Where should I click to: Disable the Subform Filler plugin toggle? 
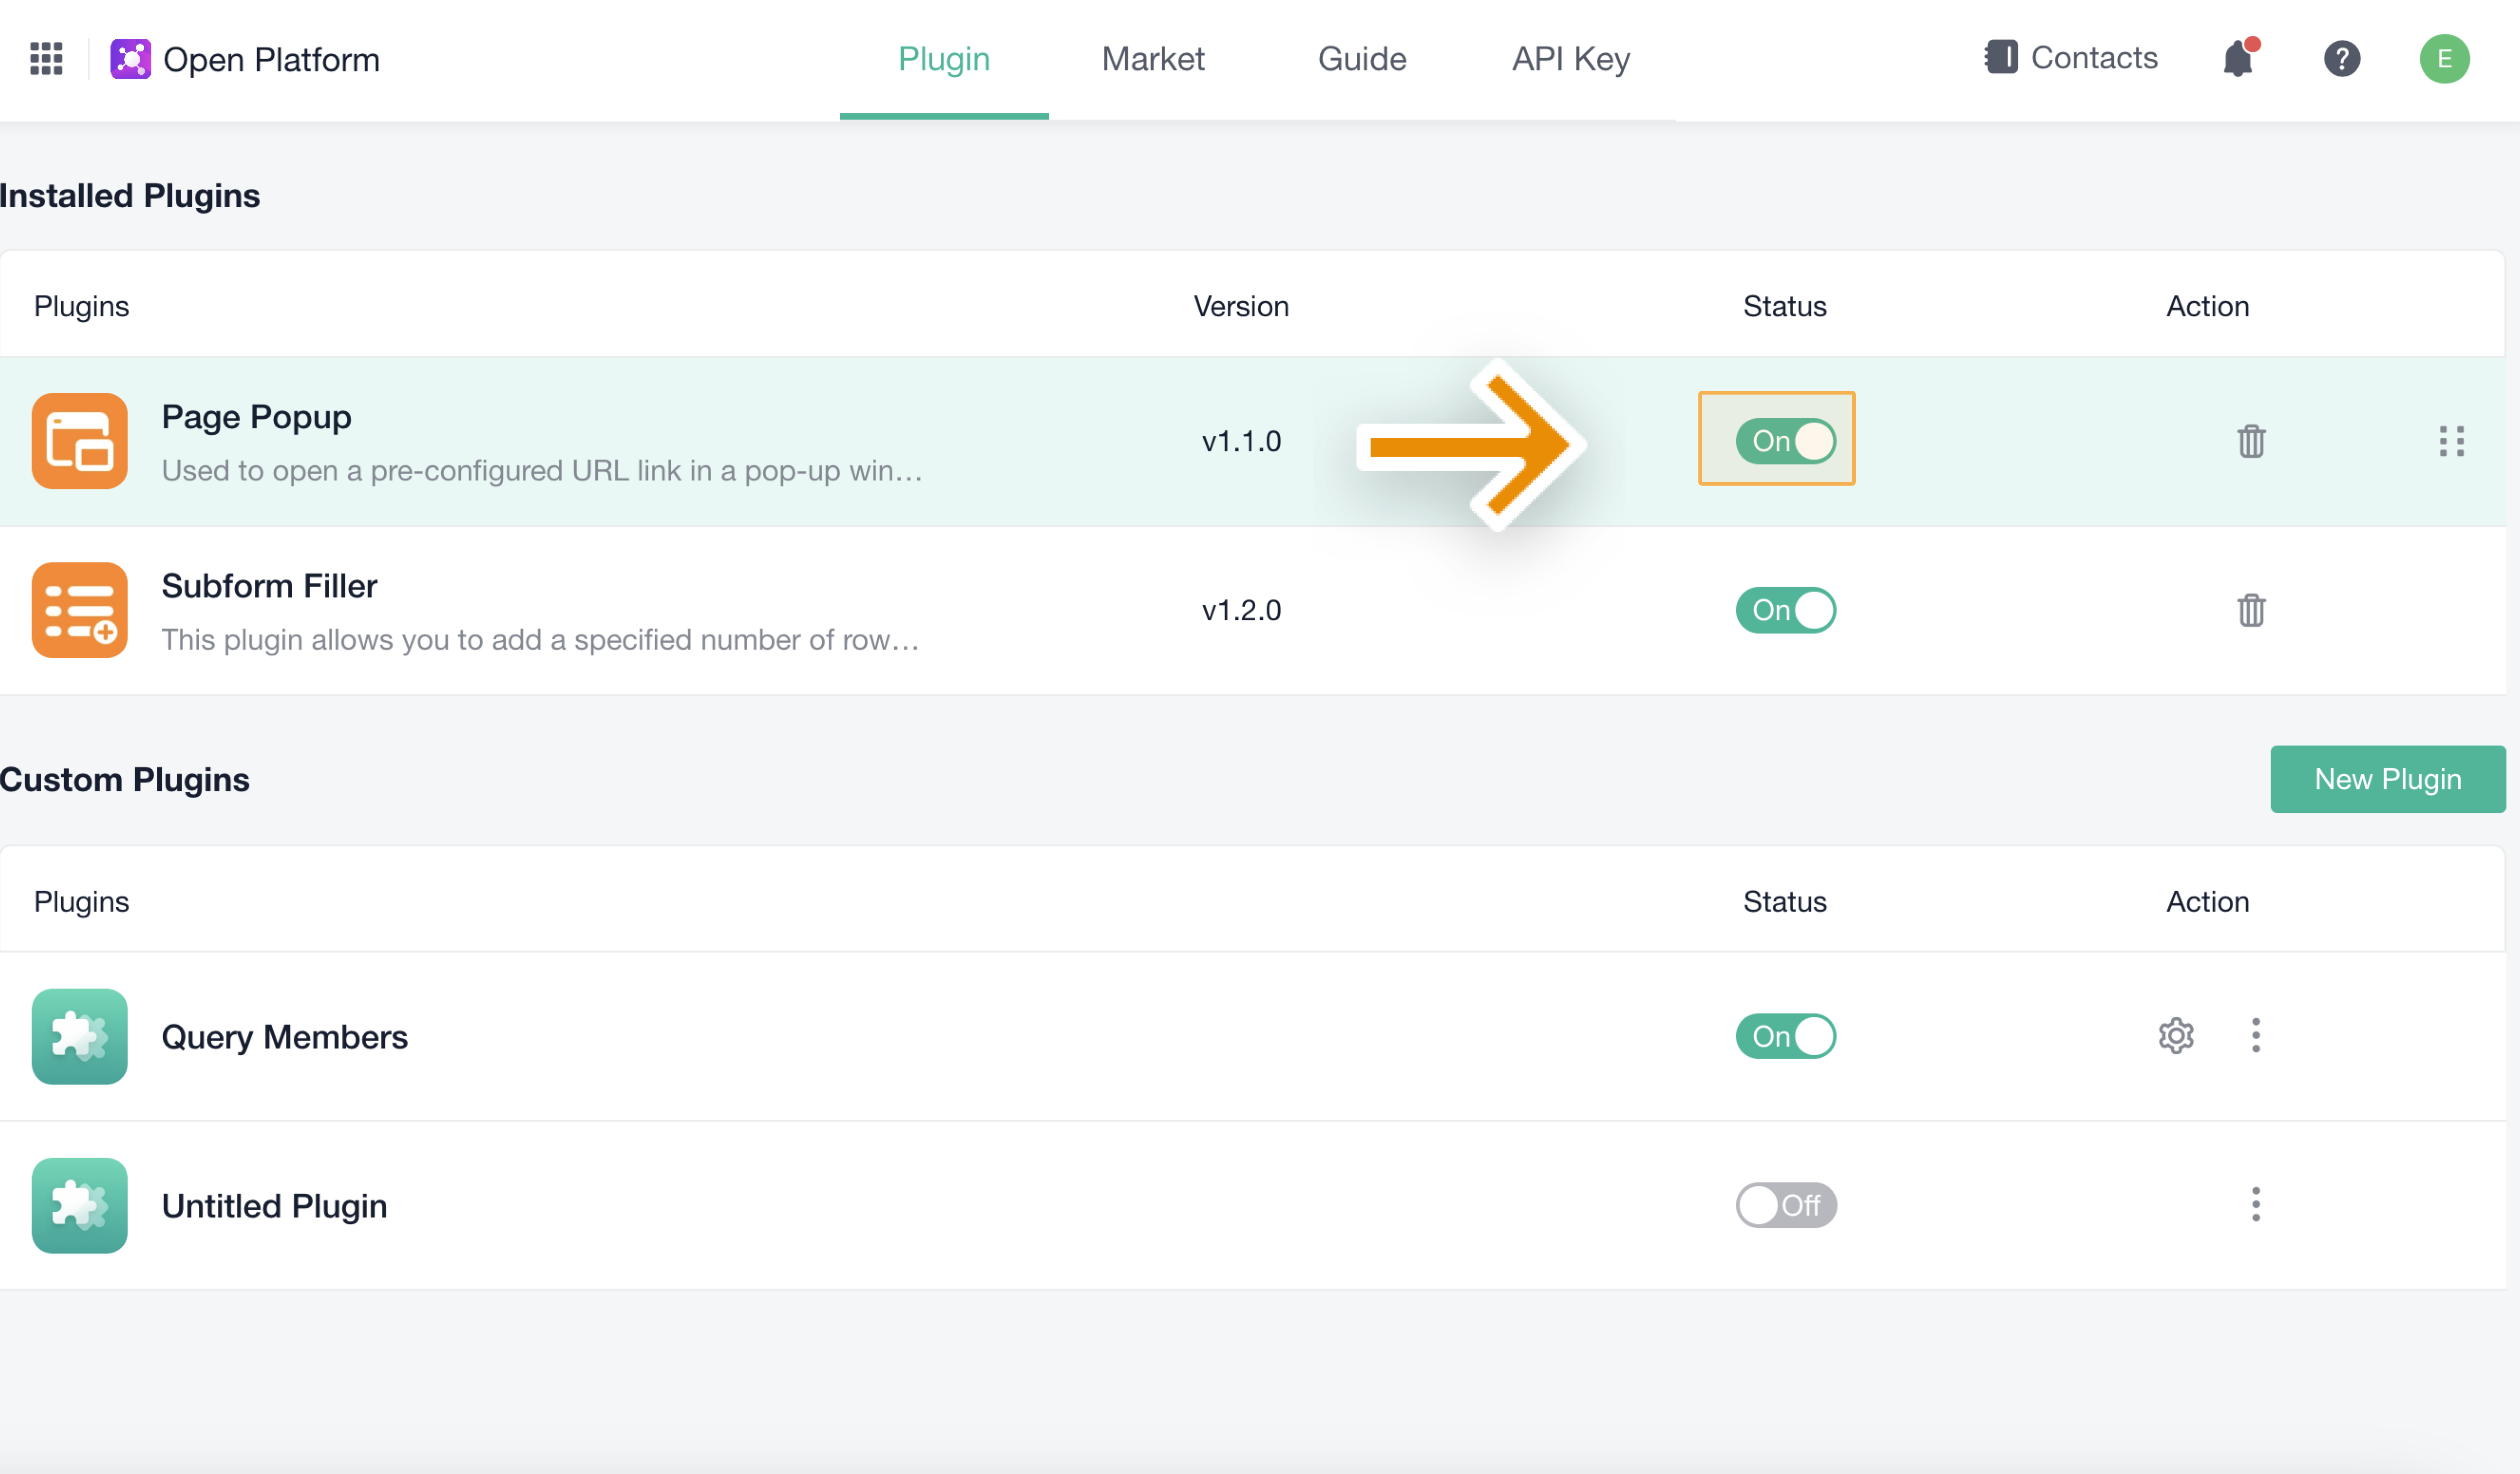[x=1785, y=610]
